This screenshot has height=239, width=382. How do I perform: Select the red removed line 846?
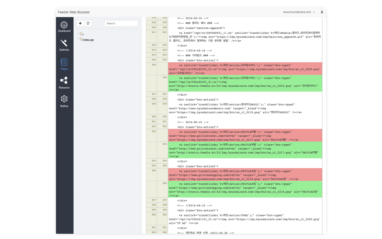pos(245,69)
